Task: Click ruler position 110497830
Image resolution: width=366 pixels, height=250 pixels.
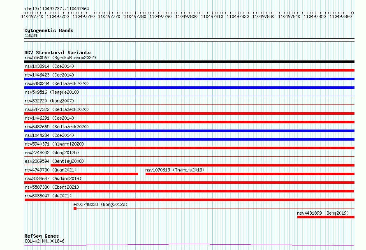Action: [x=263, y=16]
